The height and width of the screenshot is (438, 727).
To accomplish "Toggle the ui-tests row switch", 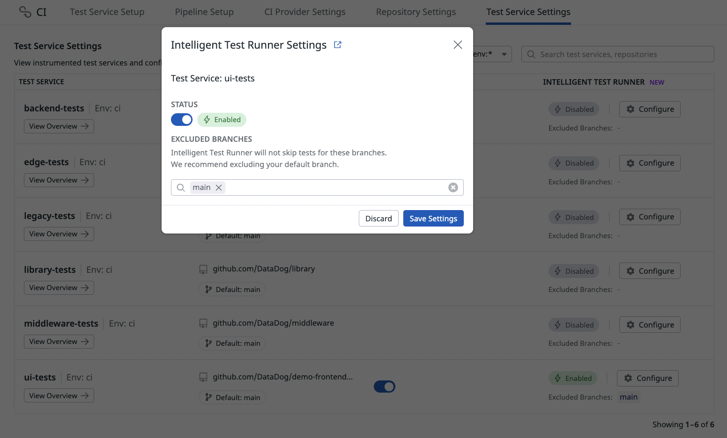I will (385, 387).
